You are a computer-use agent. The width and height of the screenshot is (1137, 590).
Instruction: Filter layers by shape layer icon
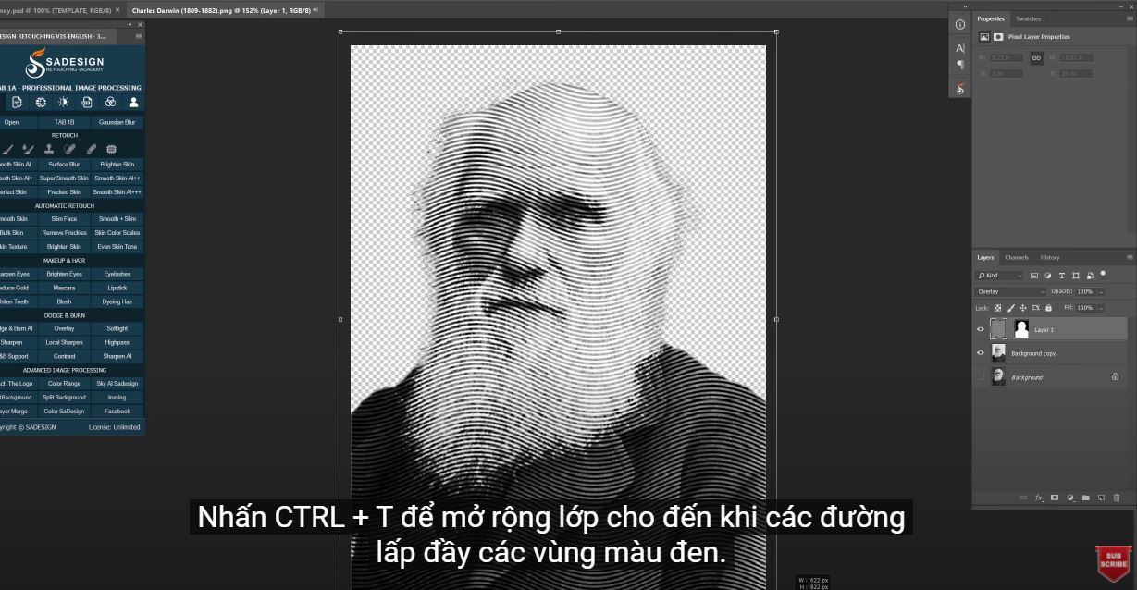pyautogui.click(x=1076, y=276)
